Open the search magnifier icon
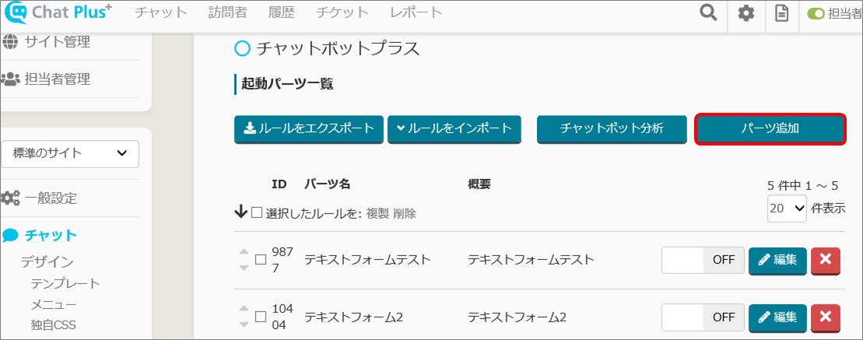Screen dimensions: 863x340 click(x=708, y=12)
